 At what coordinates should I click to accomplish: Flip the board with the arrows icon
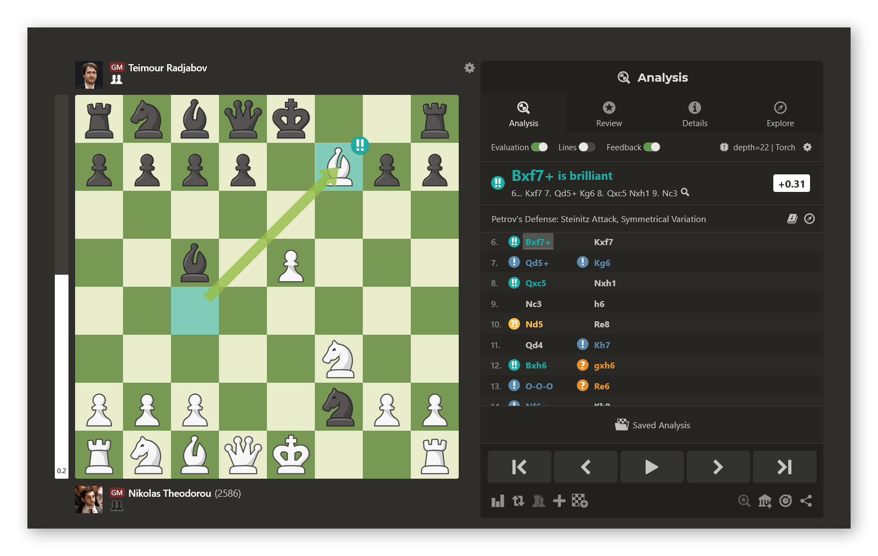(x=518, y=501)
